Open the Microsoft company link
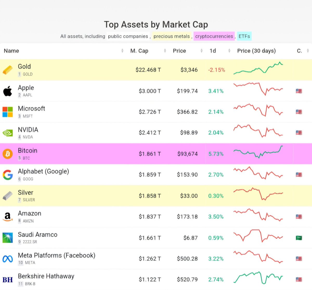Image resolution: width=312 pixels, height=290 pixels. coord(31,108)
